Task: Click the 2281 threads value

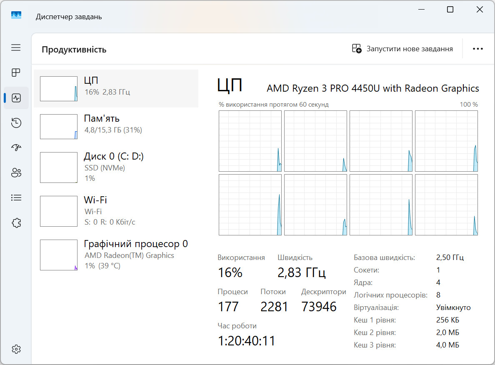Action: tap(274, 307)
